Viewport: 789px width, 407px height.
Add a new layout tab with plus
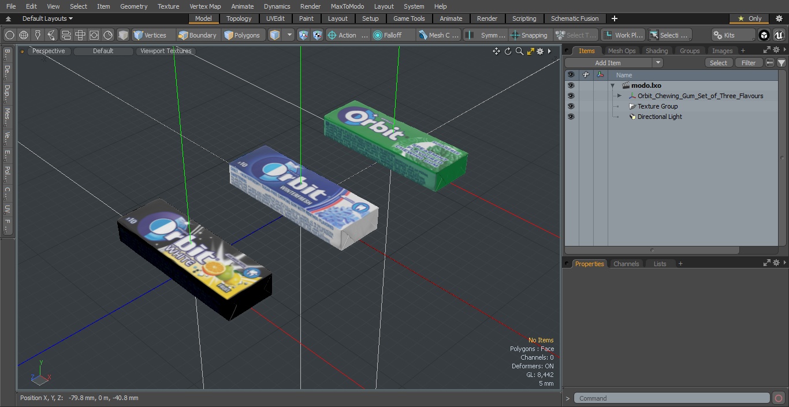614,18
